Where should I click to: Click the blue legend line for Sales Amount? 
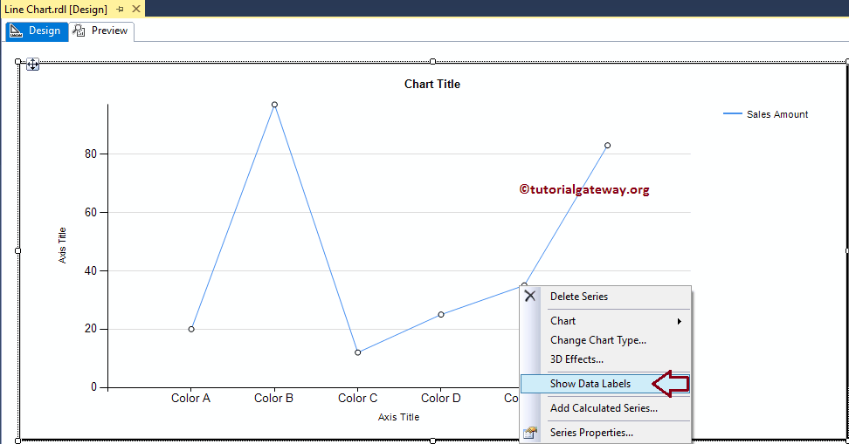(733, 113)
